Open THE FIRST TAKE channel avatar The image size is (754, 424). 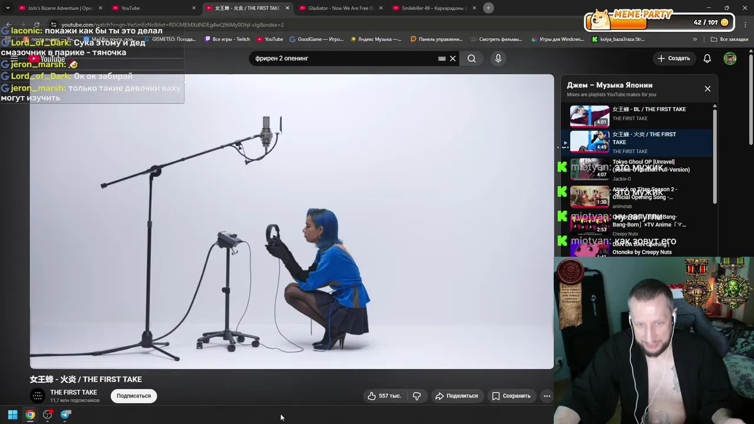pos(38,396)
